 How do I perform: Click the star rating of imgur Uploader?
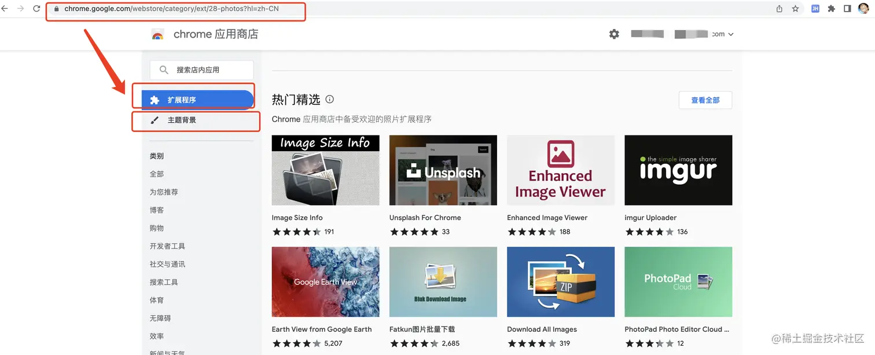[649, 232]
